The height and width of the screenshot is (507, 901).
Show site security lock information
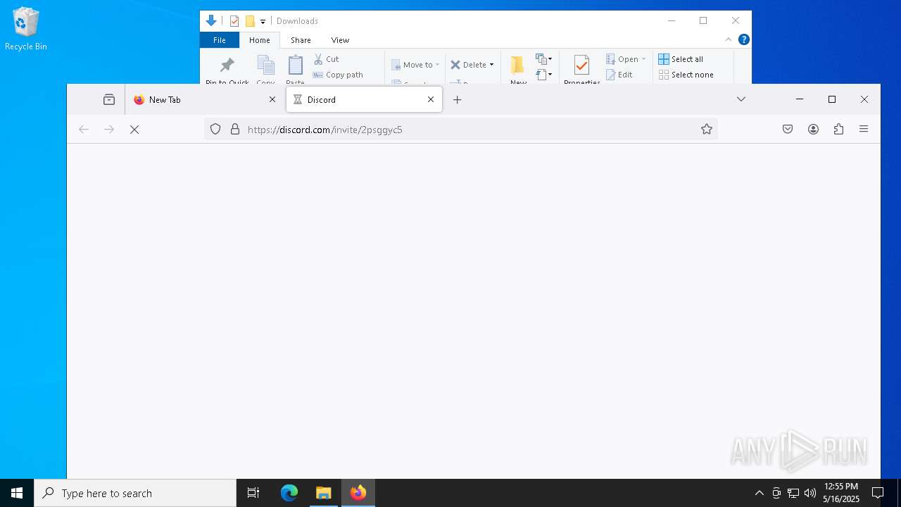click(235, 129)
